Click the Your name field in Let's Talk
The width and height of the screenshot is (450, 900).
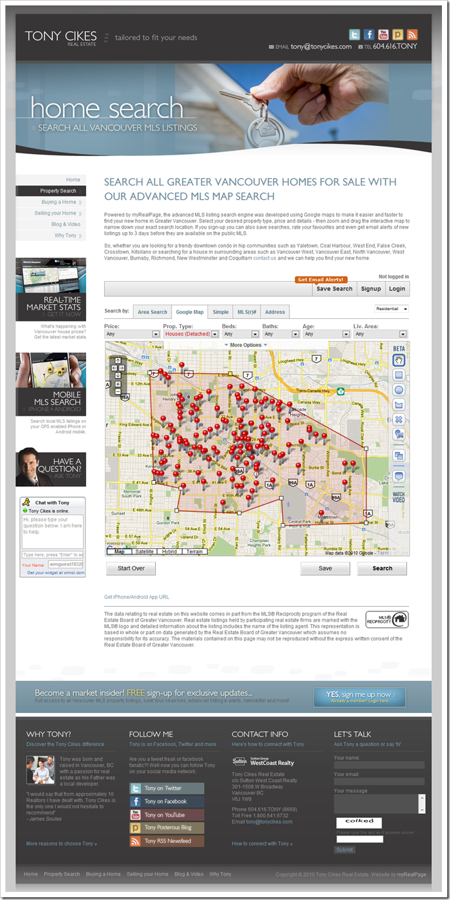tap(379, 765)
